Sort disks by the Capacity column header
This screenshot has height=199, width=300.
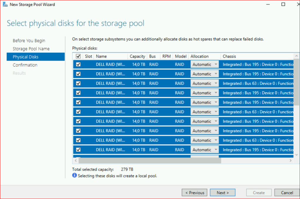tap(137, 56)
